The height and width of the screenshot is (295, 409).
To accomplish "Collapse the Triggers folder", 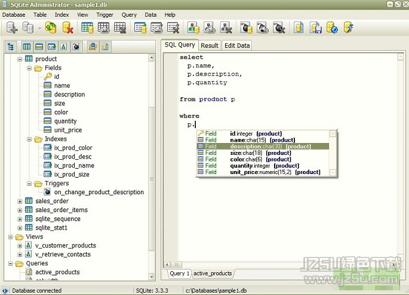I will [x=29, y=184].
